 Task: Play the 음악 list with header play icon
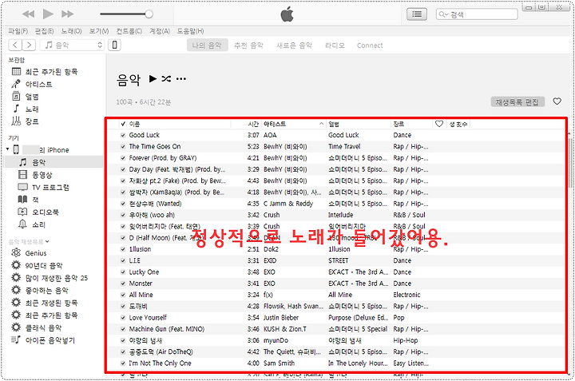click(x=153, y=78)
